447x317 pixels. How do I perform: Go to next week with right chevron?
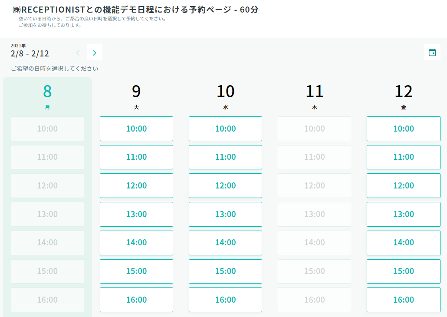(x=95, y=53)
